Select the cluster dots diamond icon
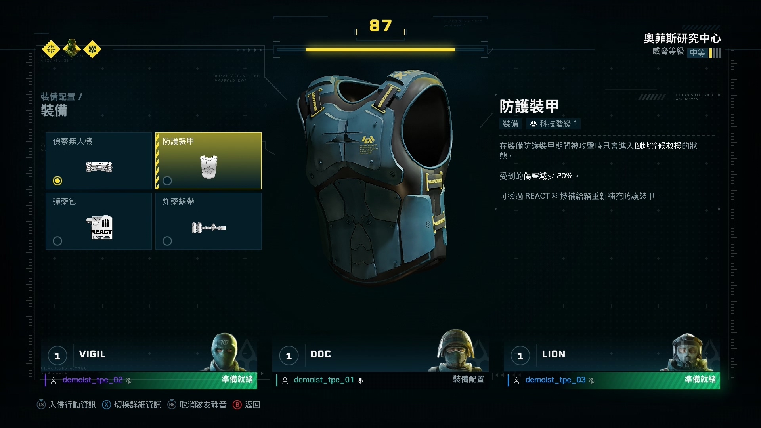The height and width of the screenshot is (428, 761). 92,50
